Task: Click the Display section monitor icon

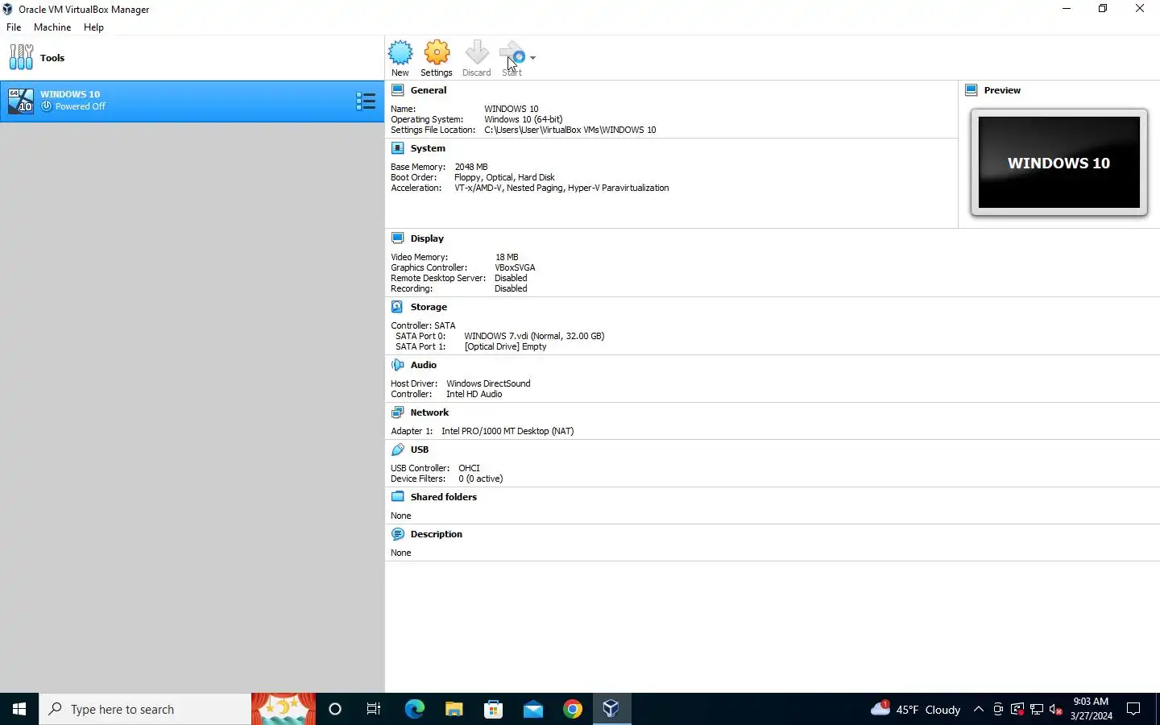Action: 397,238
